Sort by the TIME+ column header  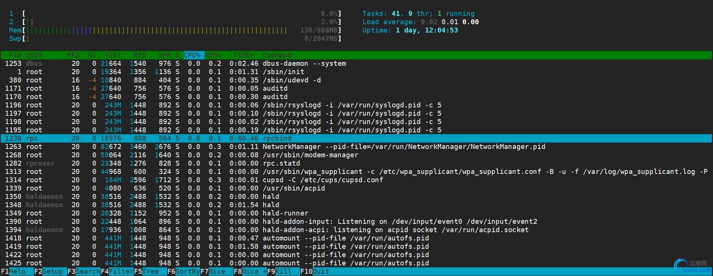pos(244,55)
